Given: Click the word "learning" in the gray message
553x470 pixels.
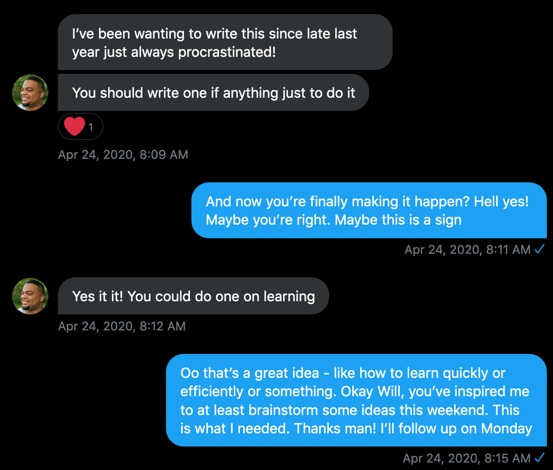Looking at the screenshot, I should pos(289,297).
